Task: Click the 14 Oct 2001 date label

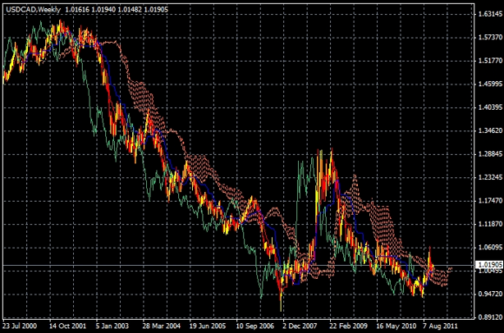Action: coord(68,326)
